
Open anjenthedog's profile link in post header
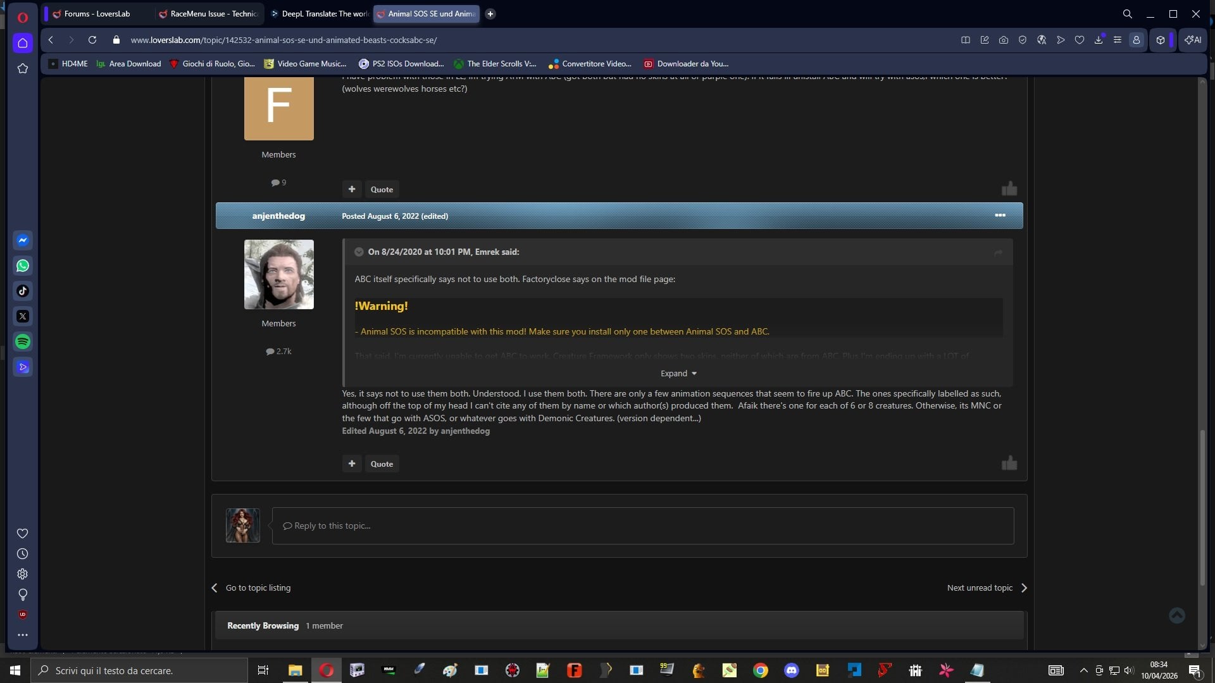click(278, 216)
